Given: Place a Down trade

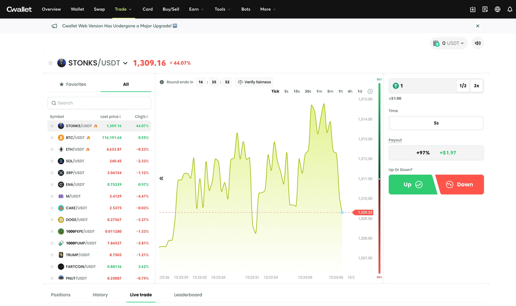Looking at the screenshot, I should 460,184.
